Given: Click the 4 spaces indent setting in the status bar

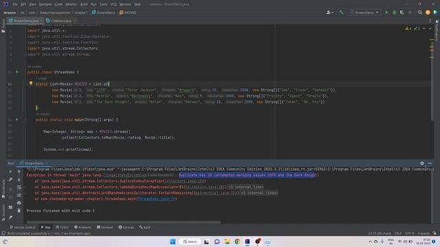Looking at the screenshot, I should (423, 233).
